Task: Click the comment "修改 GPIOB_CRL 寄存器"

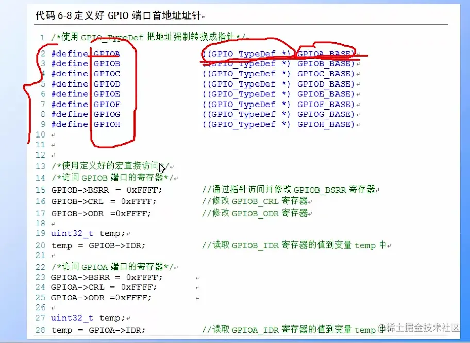Action: pos(260,201)
